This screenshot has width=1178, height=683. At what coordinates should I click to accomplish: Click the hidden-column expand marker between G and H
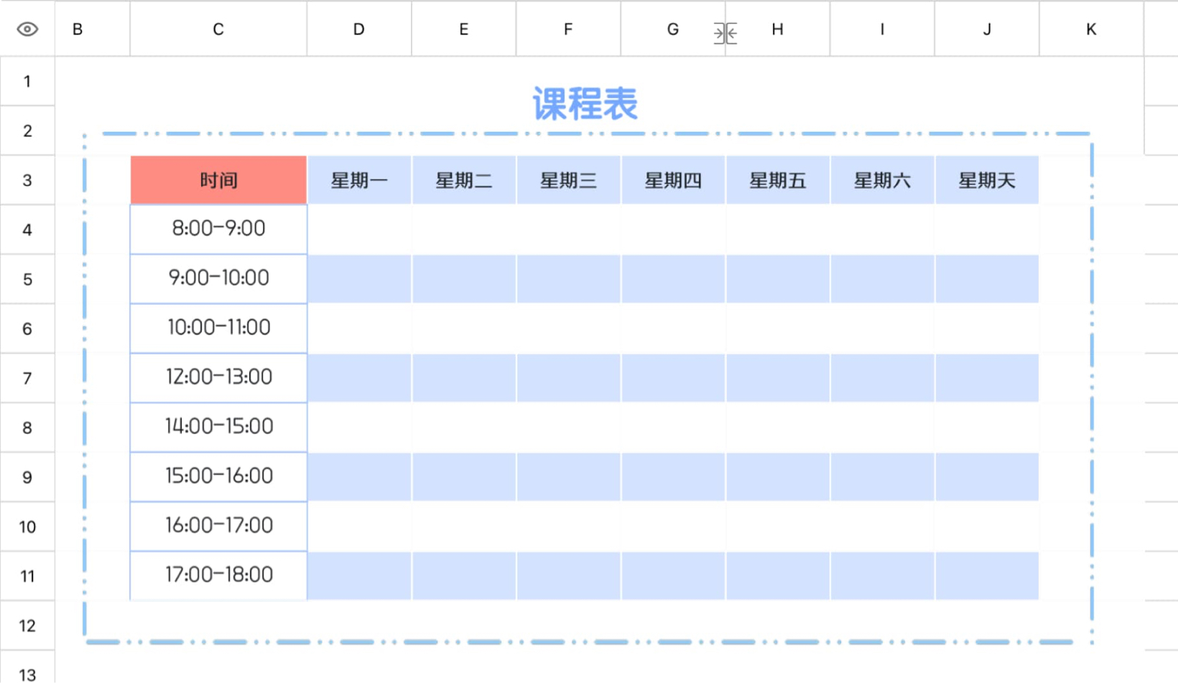[725, 33]
